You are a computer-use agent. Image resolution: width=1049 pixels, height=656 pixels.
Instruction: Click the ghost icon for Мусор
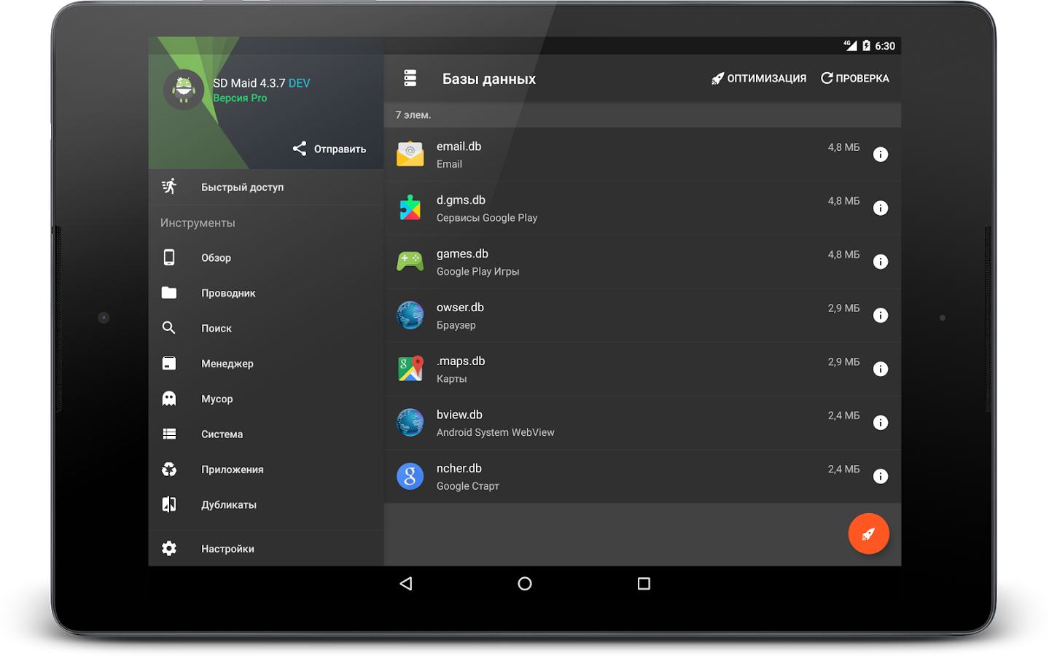(x=169, y=398)
